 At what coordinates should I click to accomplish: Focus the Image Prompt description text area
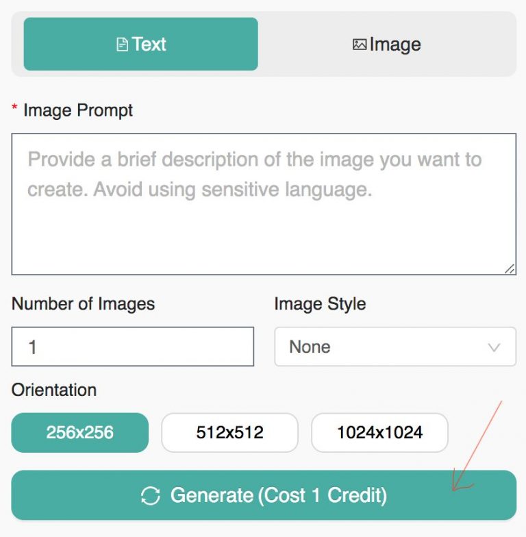pyautogui.click(x=264, y=204)
